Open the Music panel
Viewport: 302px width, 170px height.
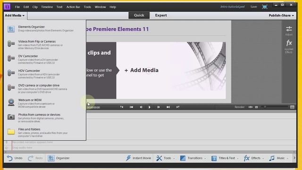point(278,158)
